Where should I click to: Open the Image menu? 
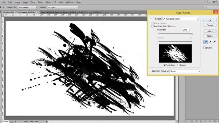(x=17, y=2)
